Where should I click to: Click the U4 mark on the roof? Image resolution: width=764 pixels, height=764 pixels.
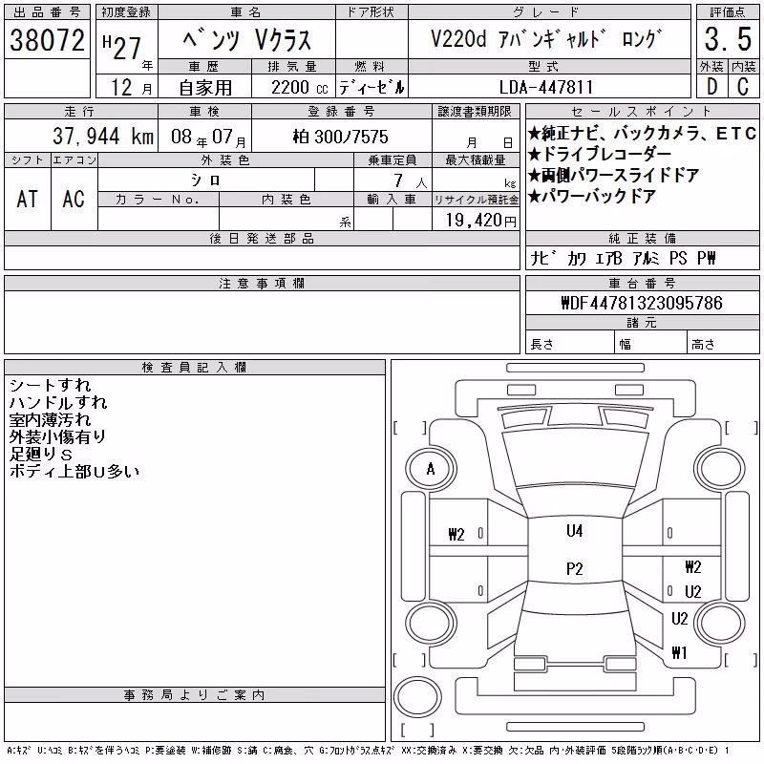coord(575,531)
